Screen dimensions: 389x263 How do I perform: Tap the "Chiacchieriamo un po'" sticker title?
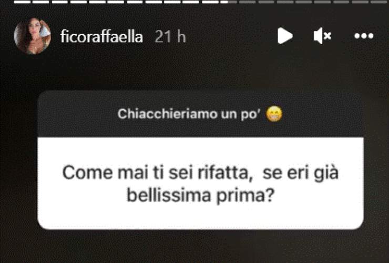(190, 114)
